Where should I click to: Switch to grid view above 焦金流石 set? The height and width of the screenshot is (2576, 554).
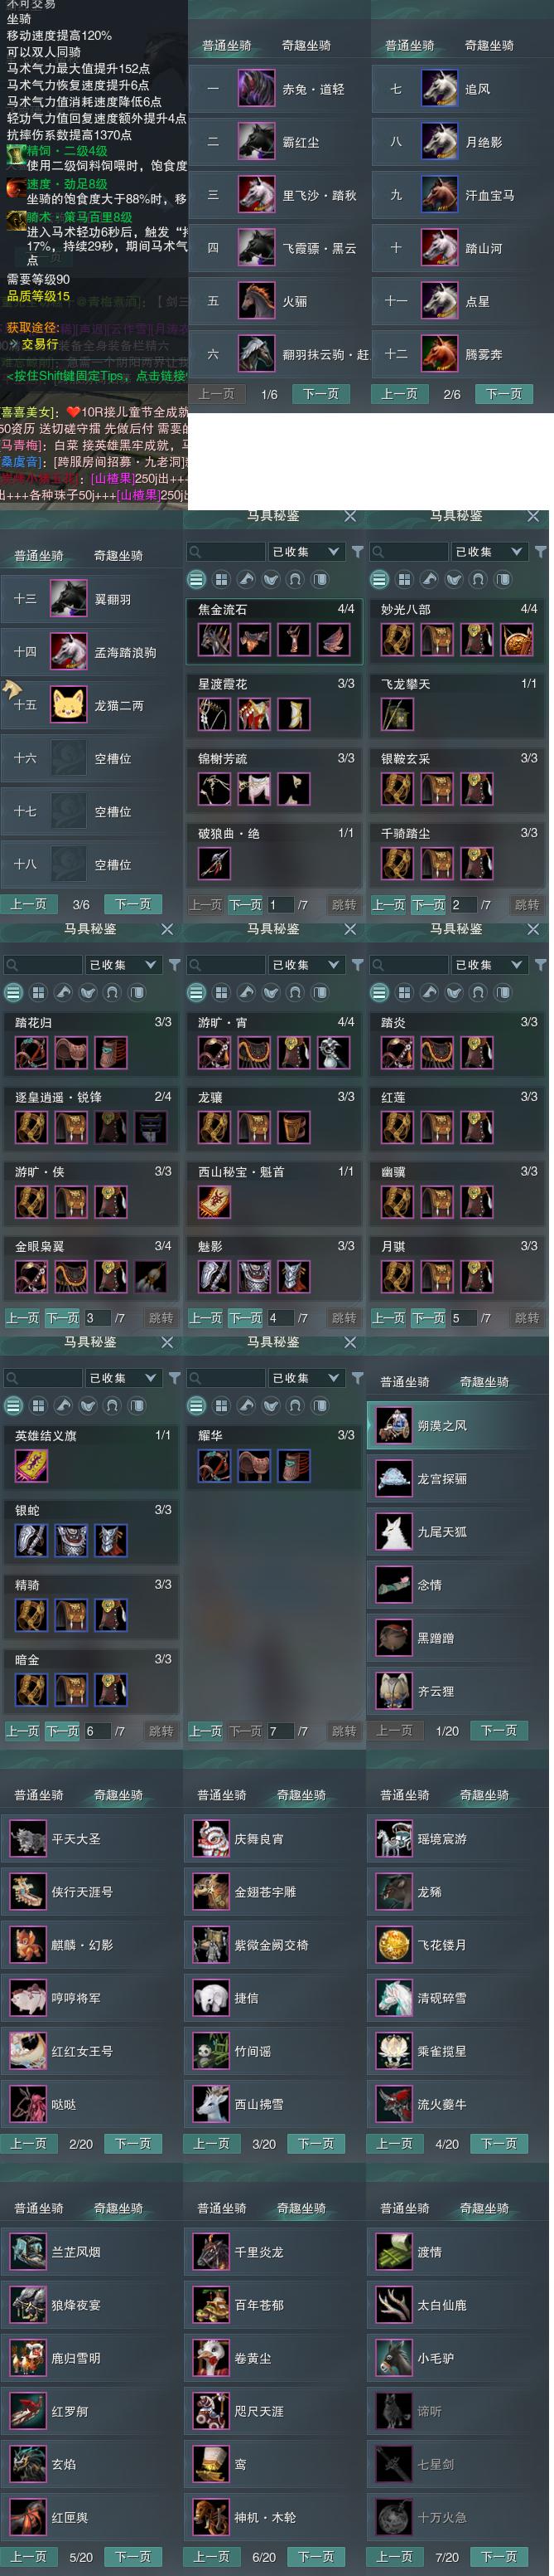(220, 579)
